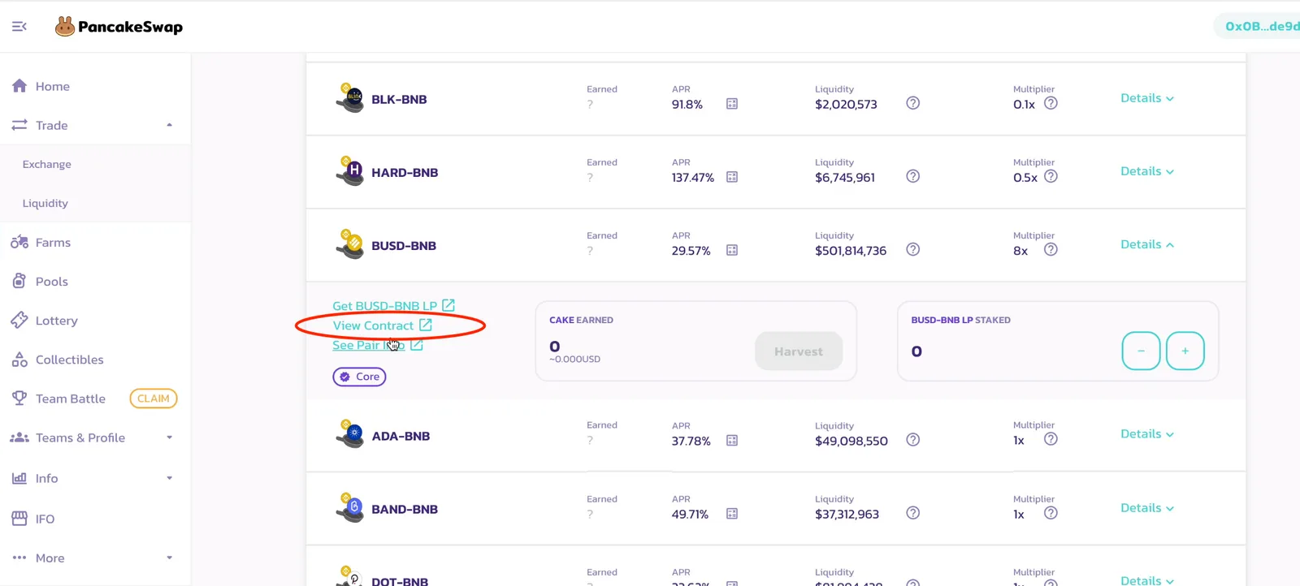Expand Details for ADA-BNB farm
The image size is (1300, 586).
pos(1147,434)
